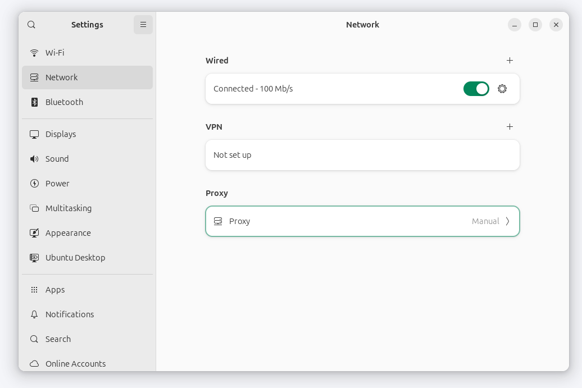The image size is (582, 388).
Task: Click the Appearance icon in sidebar
Action: pyautogui.click(x=34, y=233)
